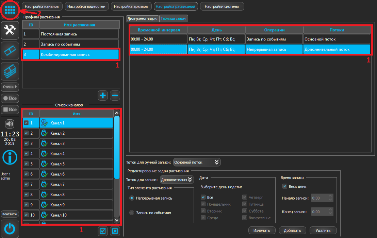Open the wrench and hammer settings tool
Viewport: 377px width, 238px height.
(10, 31)
